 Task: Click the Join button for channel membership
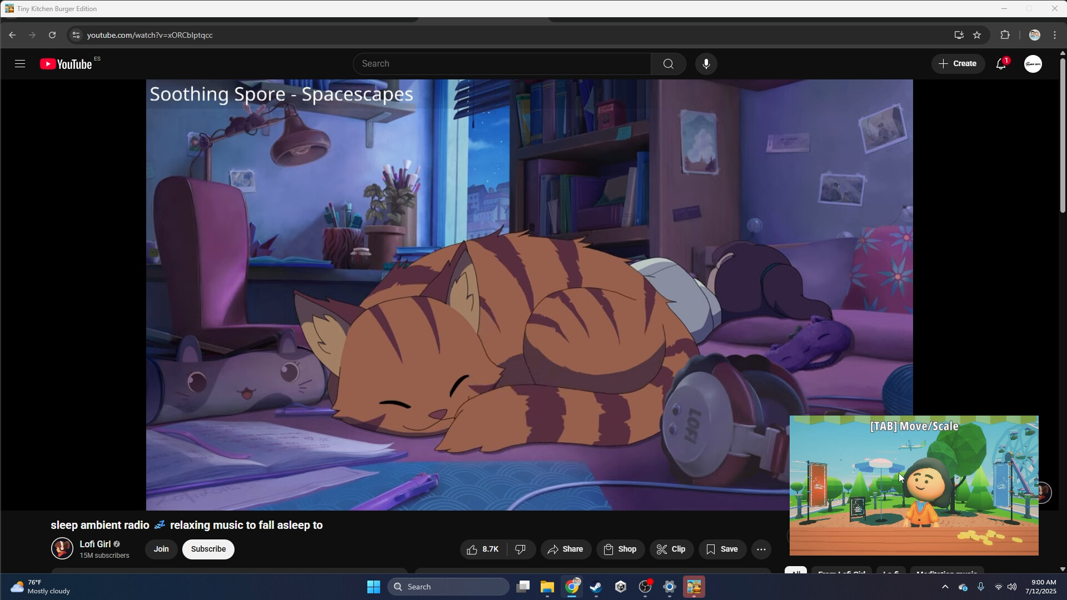(x=161, y=549)
